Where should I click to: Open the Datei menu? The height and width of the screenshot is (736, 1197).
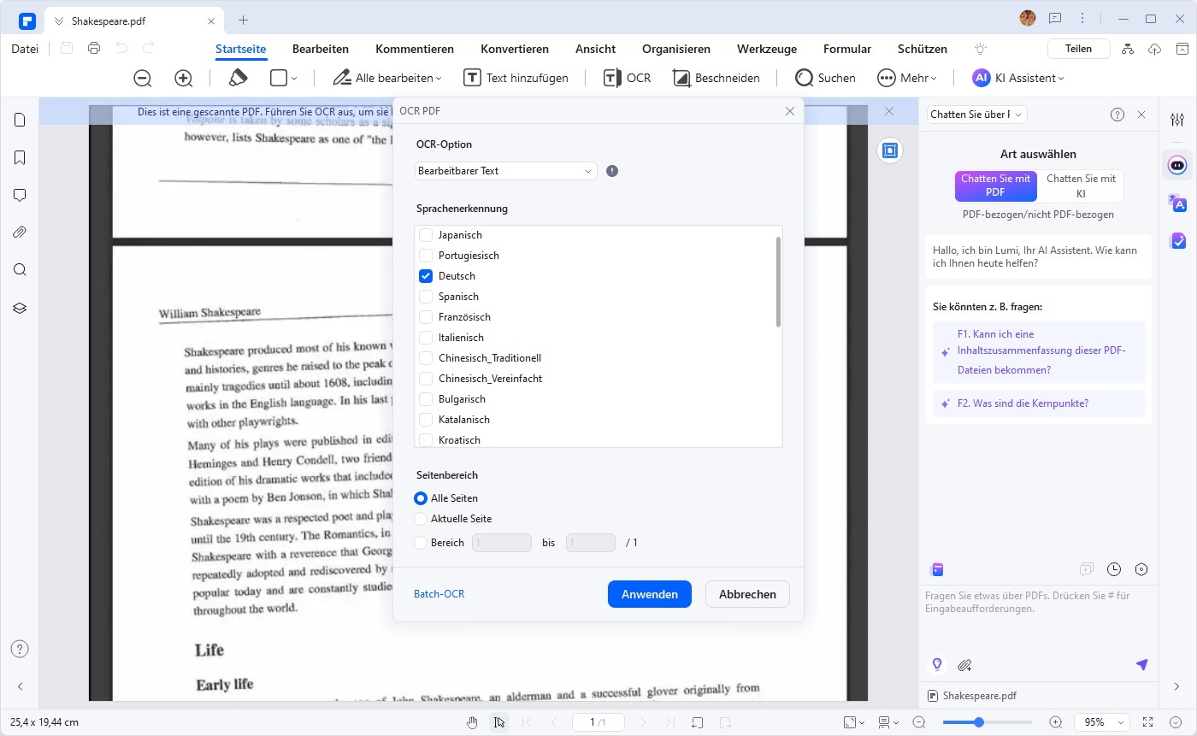25,49
